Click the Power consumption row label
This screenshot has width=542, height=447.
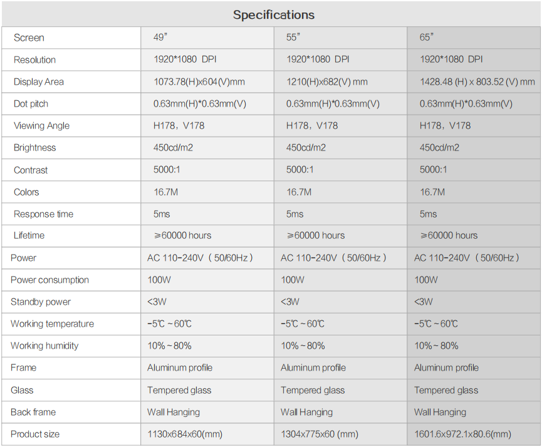click(50, 280)
